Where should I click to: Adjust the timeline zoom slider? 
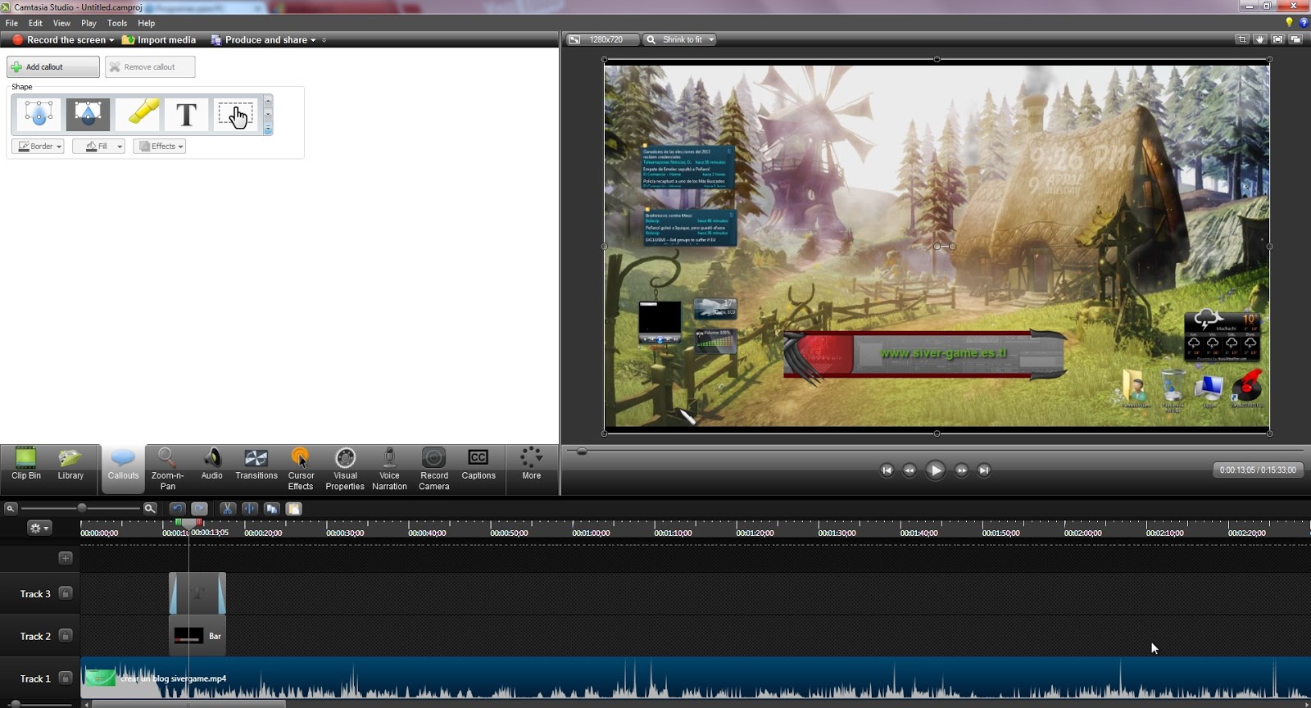(x=82, y=509)
